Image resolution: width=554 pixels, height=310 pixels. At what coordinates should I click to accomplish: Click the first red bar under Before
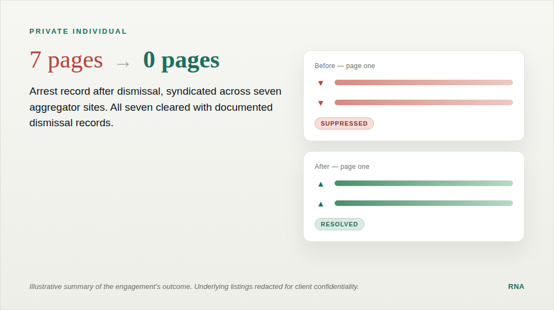[424, 82]
